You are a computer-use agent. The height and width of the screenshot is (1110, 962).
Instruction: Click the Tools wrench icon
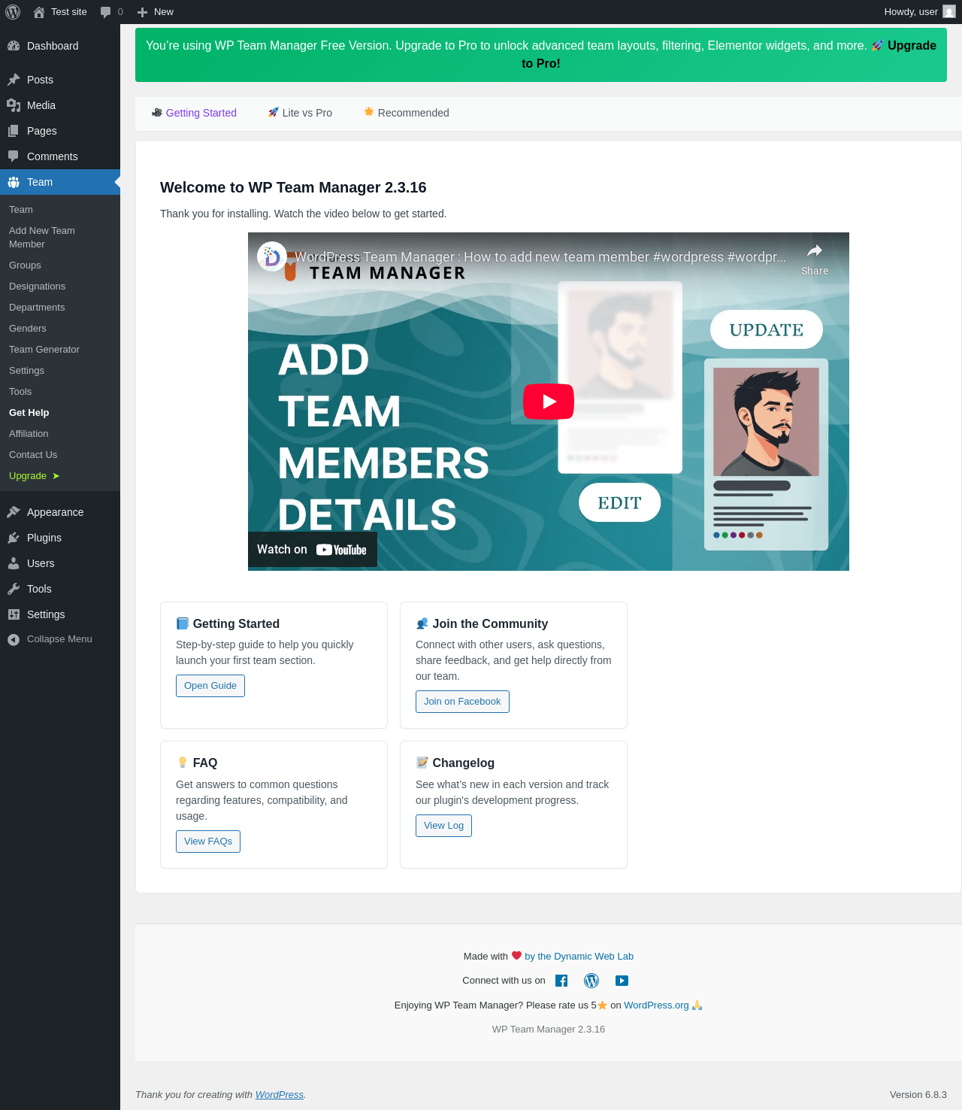click(14, 589)
